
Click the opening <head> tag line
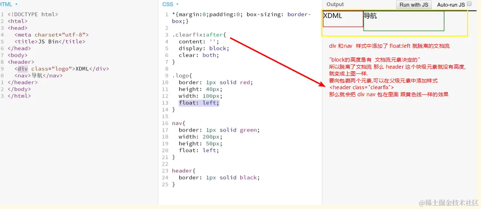[18, 28]
